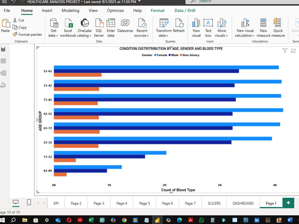The height and width of the screenshot is (224, 299).
Task: Open the Format ribbon tab
Action: point(158,10)
